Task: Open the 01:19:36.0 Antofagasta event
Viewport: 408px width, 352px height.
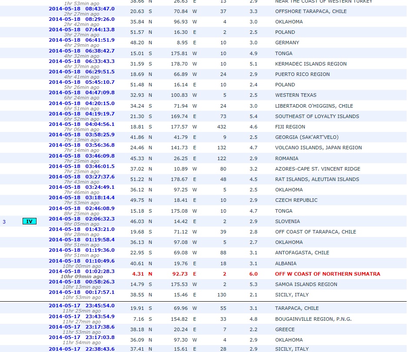Action: coord(81,250)
